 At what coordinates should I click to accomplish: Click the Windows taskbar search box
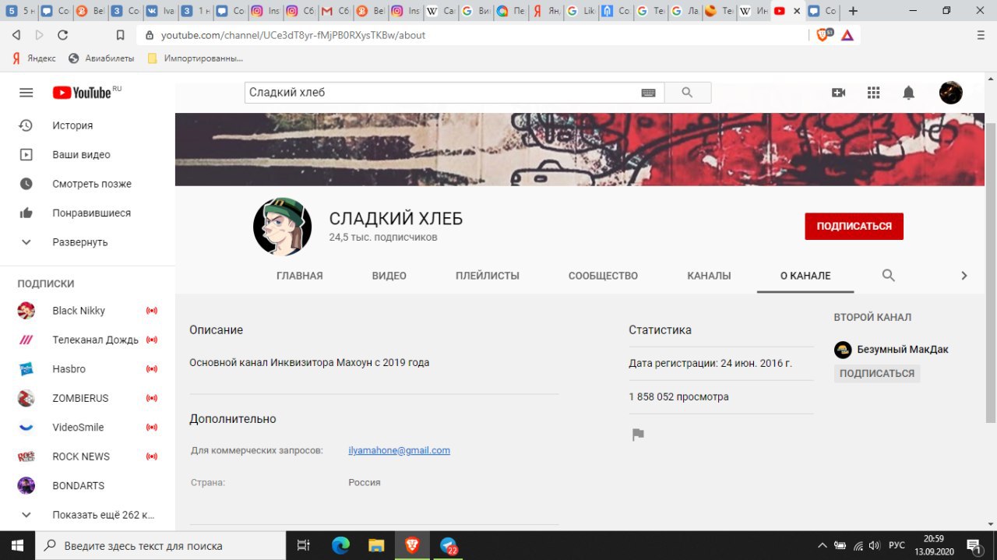[161, 545]
